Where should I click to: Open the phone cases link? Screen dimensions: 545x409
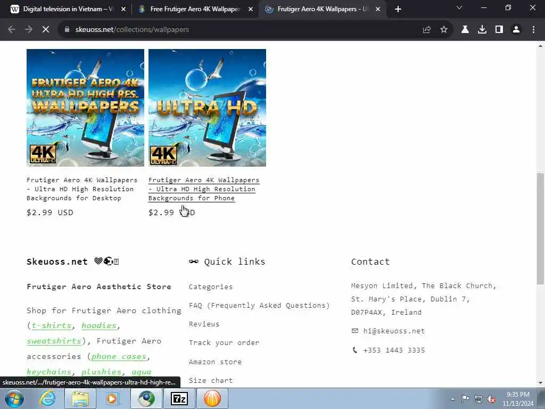click(119, 356)
